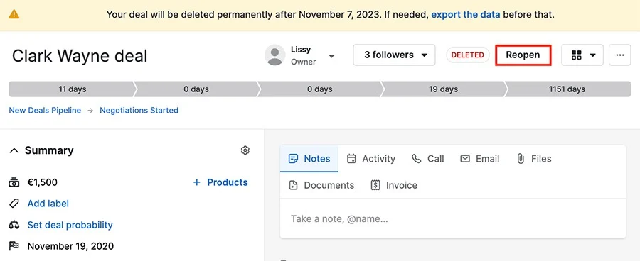This screenshot has height=261, width=640.
Task: Add products with the + Products link
Action: [220, 182]
